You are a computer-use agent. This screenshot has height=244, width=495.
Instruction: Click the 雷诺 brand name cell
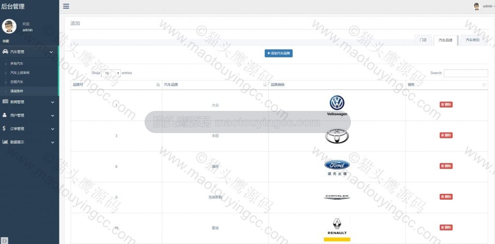[x=215, y=228]
